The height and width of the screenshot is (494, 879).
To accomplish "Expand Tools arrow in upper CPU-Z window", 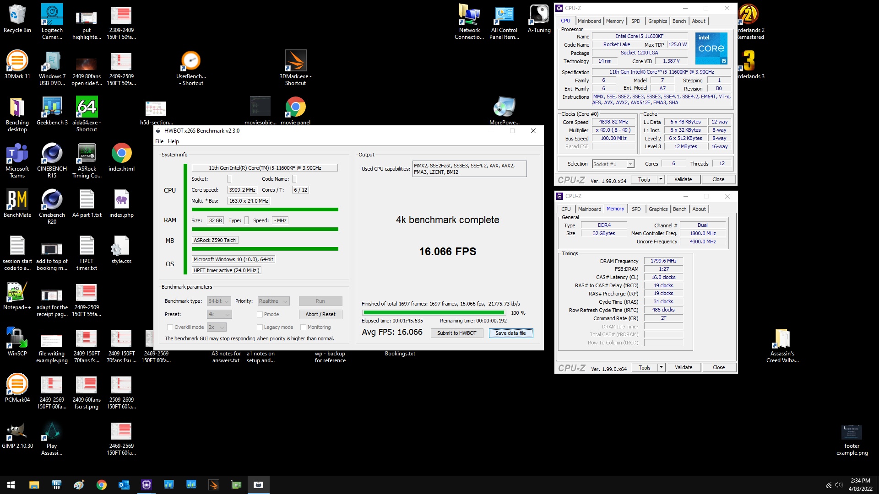I will [661, 179].
